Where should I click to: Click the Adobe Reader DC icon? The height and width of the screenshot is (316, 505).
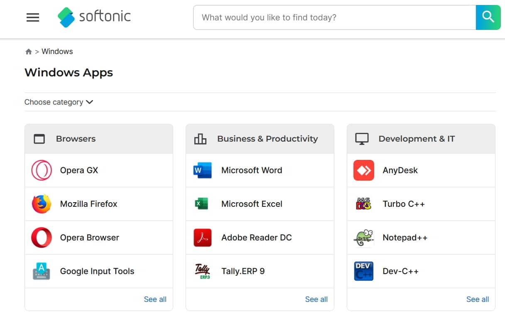[x=203, y=238]
